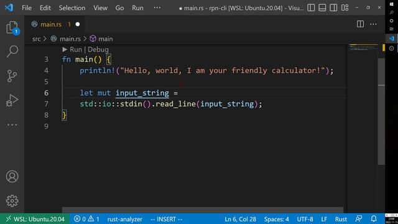The width and height of the screenshot is (398, 224).
Task: Click Ln 6, Col 28 position indicator
Action: [240, 219]
